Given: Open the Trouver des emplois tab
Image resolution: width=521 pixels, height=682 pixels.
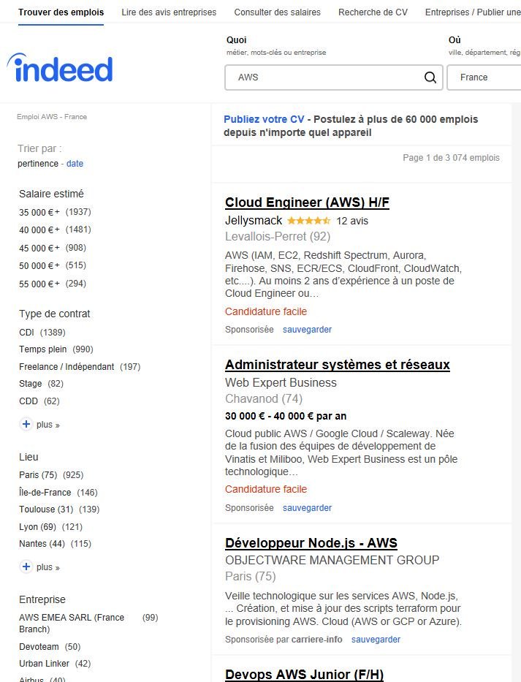Looking at the screenshot, I should coord(61,12).
